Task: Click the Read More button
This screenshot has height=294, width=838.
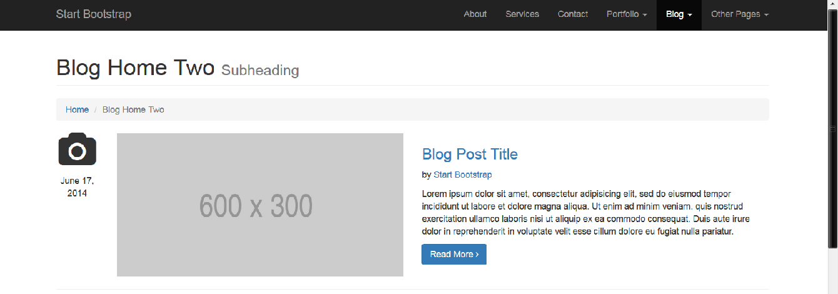Action: (x=454, y=254)
